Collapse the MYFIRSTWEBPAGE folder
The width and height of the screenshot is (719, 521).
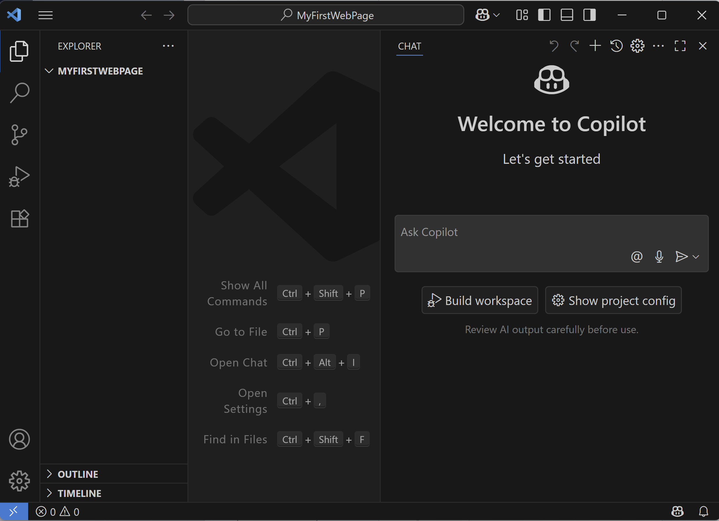pyautogui.click(x=49, y=71)
